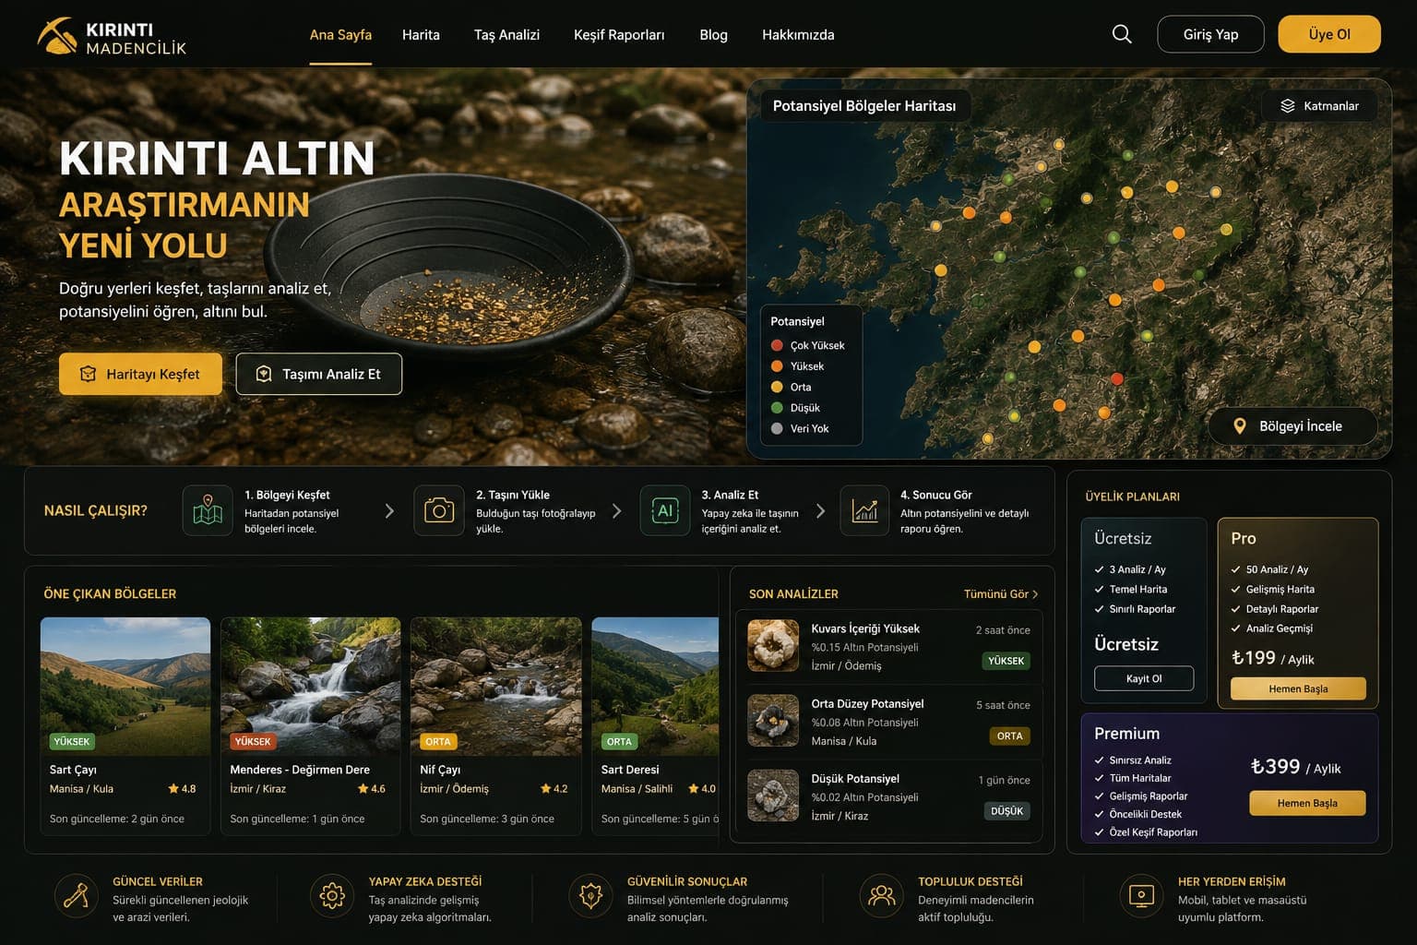1417x945 pixels.
Task: Open Kuvars İçeriği Yüksek stone thumbnail
Action: pyautogui.click(x=773, y=645)
